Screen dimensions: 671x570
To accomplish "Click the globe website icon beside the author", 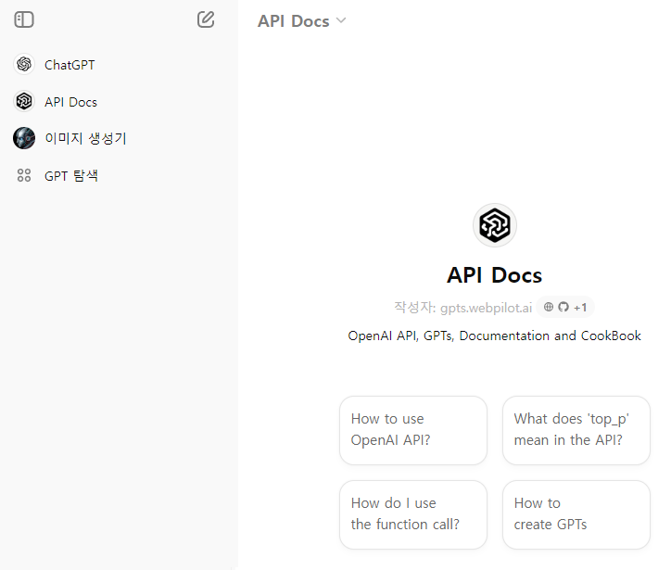I will (x=549, y=307).
